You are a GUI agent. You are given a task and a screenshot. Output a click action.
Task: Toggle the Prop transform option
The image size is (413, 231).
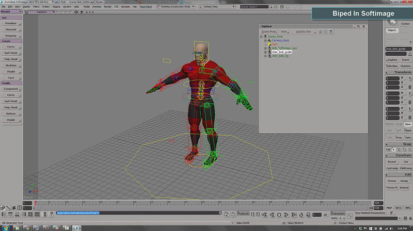[399, 138]
